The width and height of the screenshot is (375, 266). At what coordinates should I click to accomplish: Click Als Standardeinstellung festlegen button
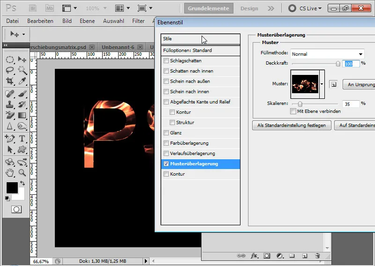point(292,125)
